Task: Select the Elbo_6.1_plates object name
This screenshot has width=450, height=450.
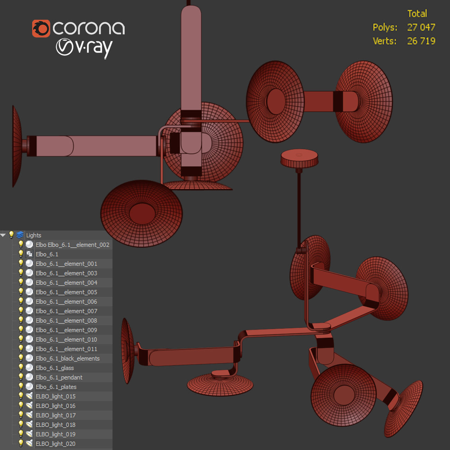Action: coord(56,387)
